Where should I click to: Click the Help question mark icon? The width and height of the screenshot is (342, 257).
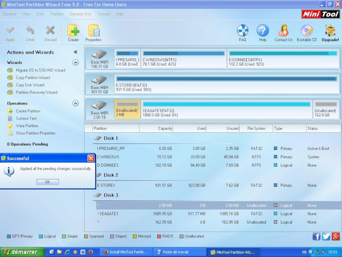[x=263, y=30]
